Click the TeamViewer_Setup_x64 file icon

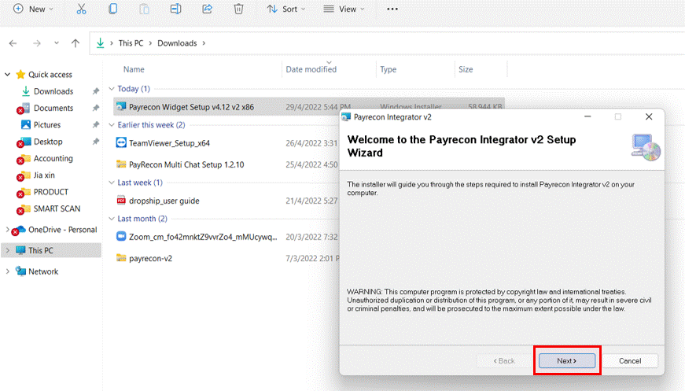click(x=121, y=142)
